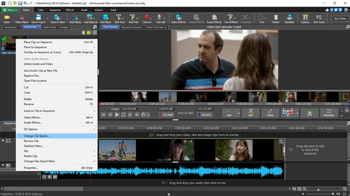Choose Unlink Audio and Video

pyautogui.click(x=57, y=64)
